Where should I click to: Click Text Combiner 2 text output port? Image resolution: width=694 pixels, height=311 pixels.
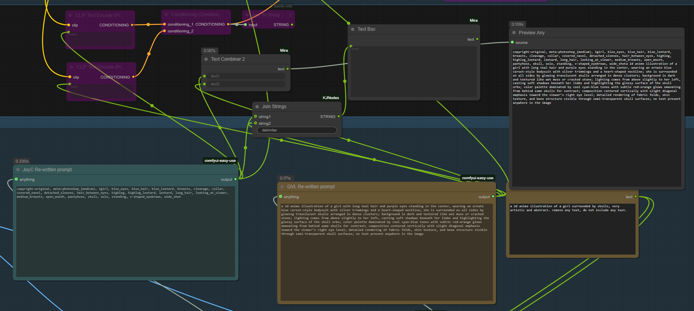click(288, 69)
